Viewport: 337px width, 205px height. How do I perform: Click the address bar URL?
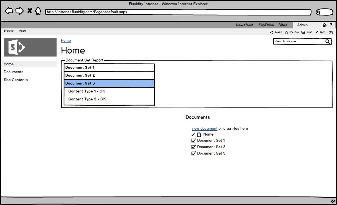(x=178, y=12)
